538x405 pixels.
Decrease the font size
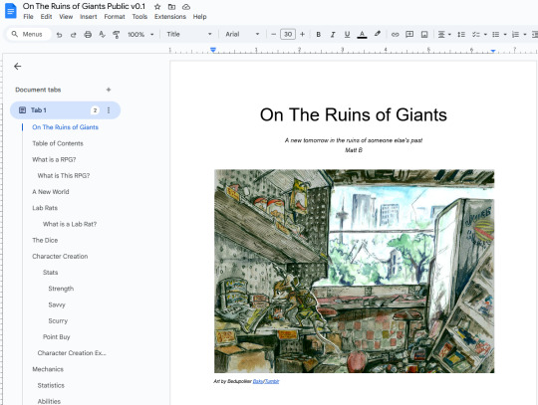point(273,34)
